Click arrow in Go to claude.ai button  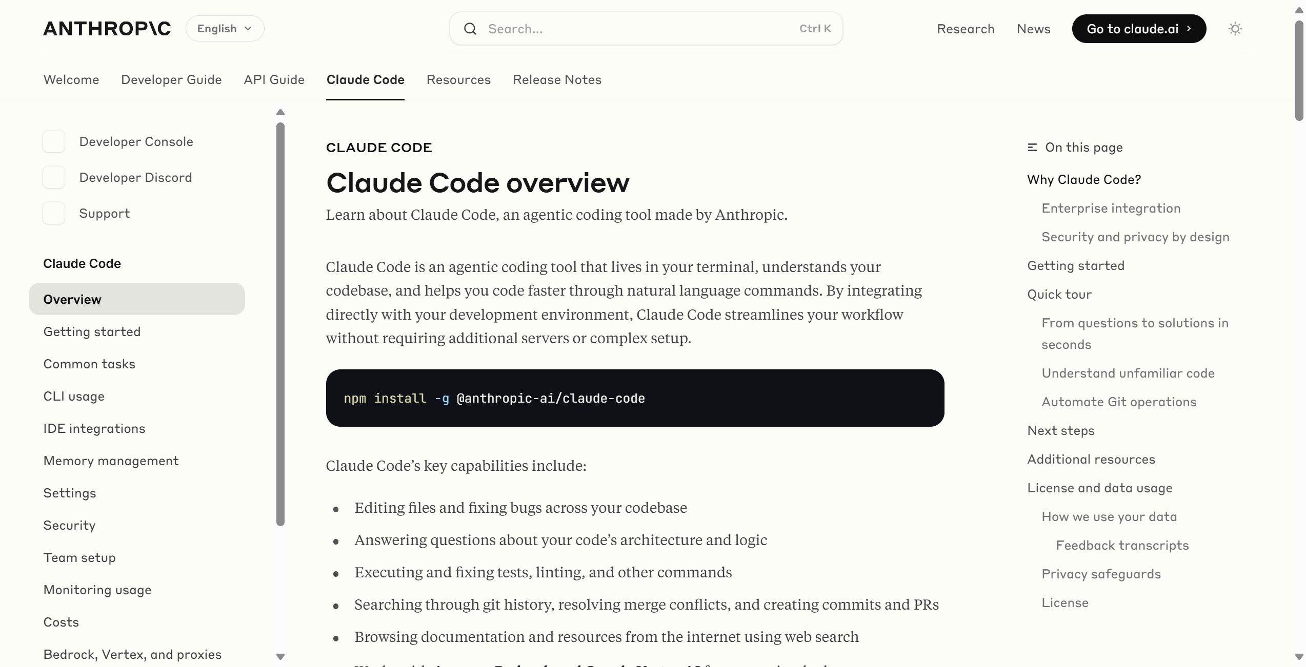click(1189, 29)
